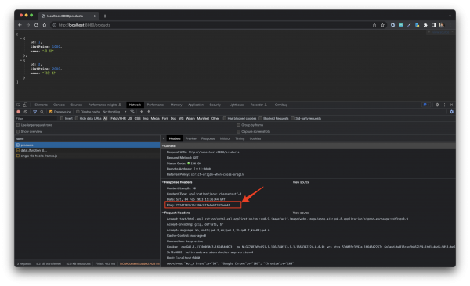Turn on Use large request rows
This screenshot has height=286, width=470.
18,125
